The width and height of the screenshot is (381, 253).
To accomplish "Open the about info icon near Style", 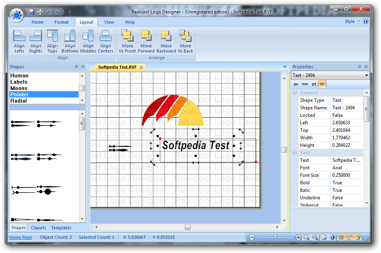I will (x=366, y=21).
